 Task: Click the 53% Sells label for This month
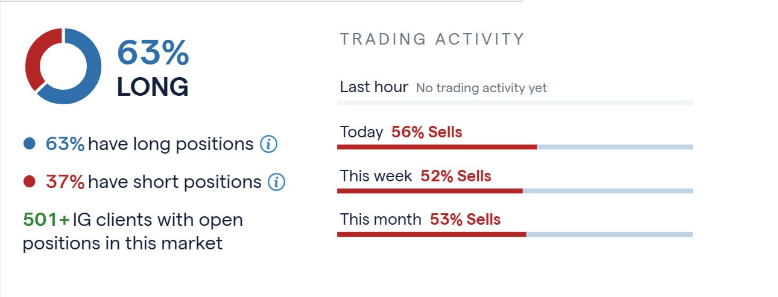(x=465, y=219)
